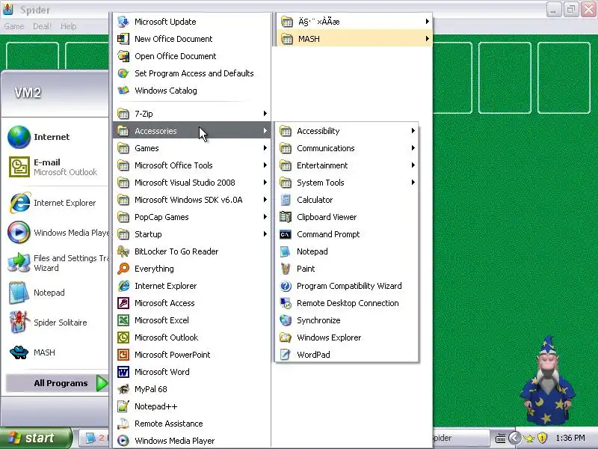The height and width of the screenshot is (449, 598).
Task: Click the wizard assistant character
Action: coord(548,380)
